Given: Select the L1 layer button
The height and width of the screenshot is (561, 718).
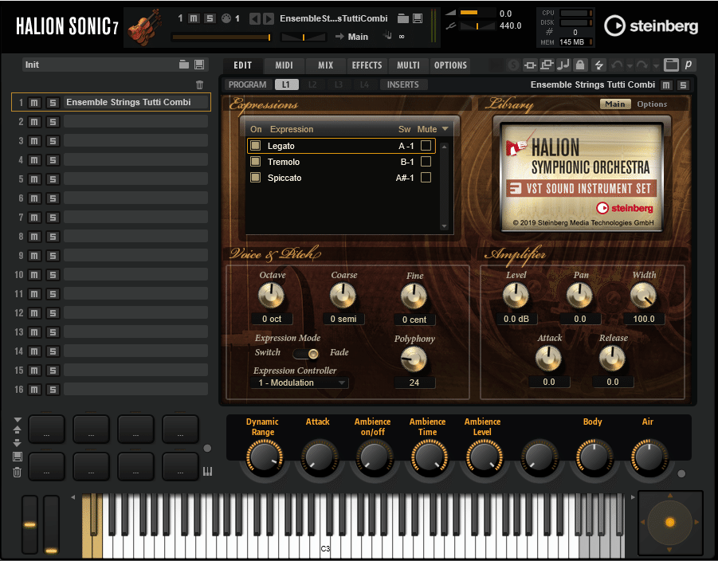Looking at the screenshot, I should click(286, 84).
